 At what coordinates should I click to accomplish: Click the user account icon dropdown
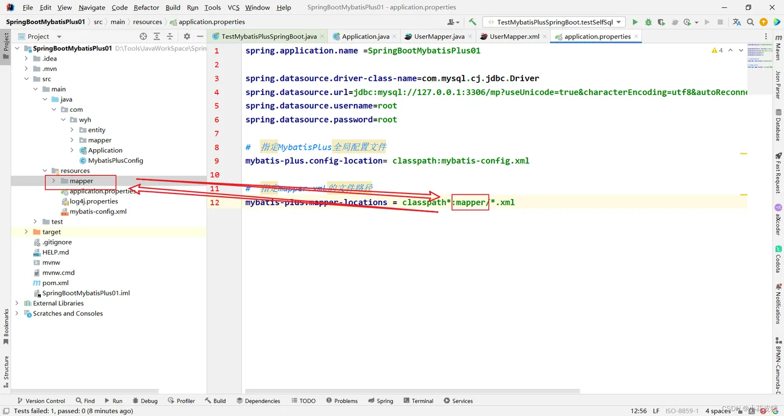pos(454,22)
